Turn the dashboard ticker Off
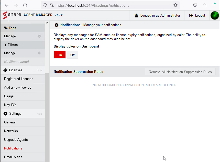 [x=72, y=55]
